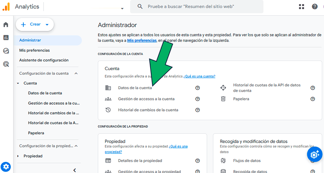Click the floating blue gear sparkle button

tap(315, 154)
